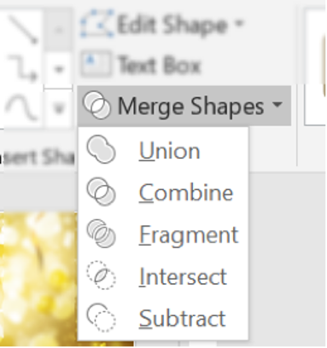Click the Text Box button label
This screenshot has height=348, width=327.
click(160, 65)
